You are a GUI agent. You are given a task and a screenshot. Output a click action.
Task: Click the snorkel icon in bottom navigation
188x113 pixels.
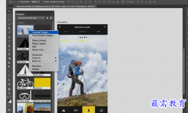point(101,110)
